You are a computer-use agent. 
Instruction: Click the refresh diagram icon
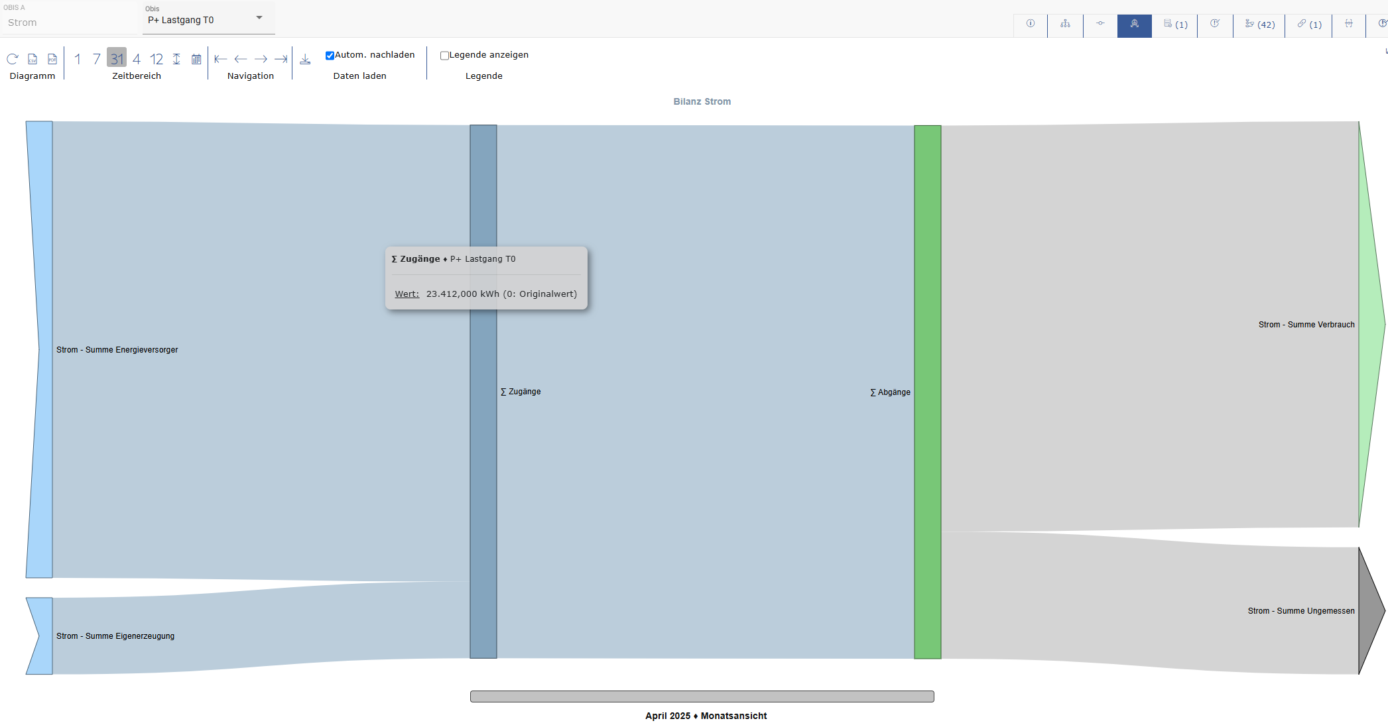pyautogui.click(x=12, y=59)
